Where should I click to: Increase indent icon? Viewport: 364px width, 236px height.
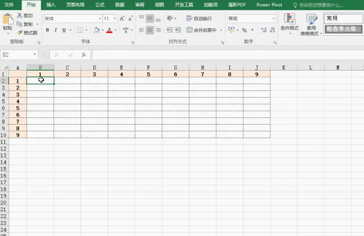pyautogui.click(x=178, y=30)
